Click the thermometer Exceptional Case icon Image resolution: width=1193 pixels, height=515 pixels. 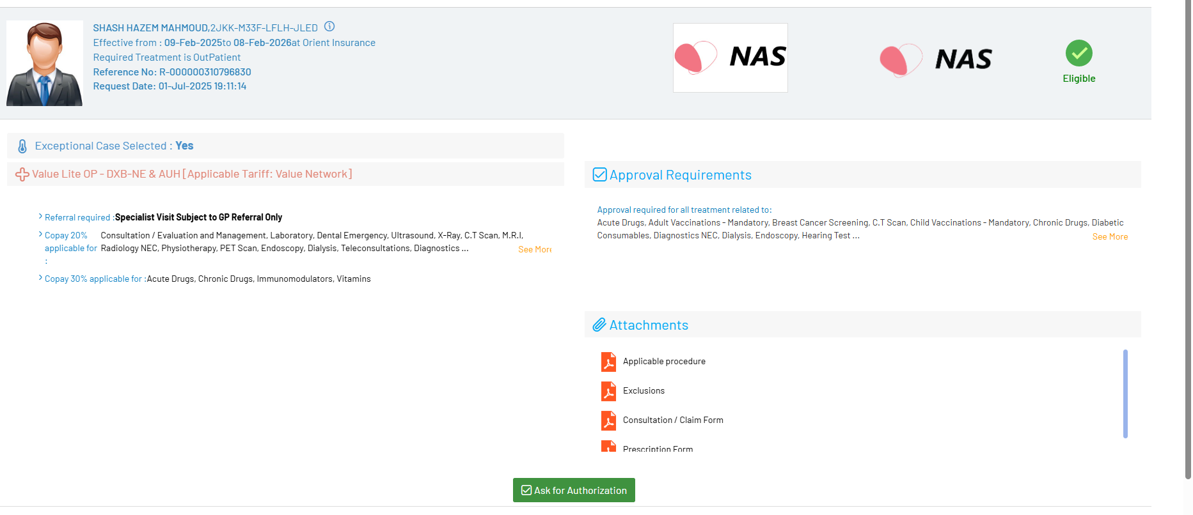22,146
